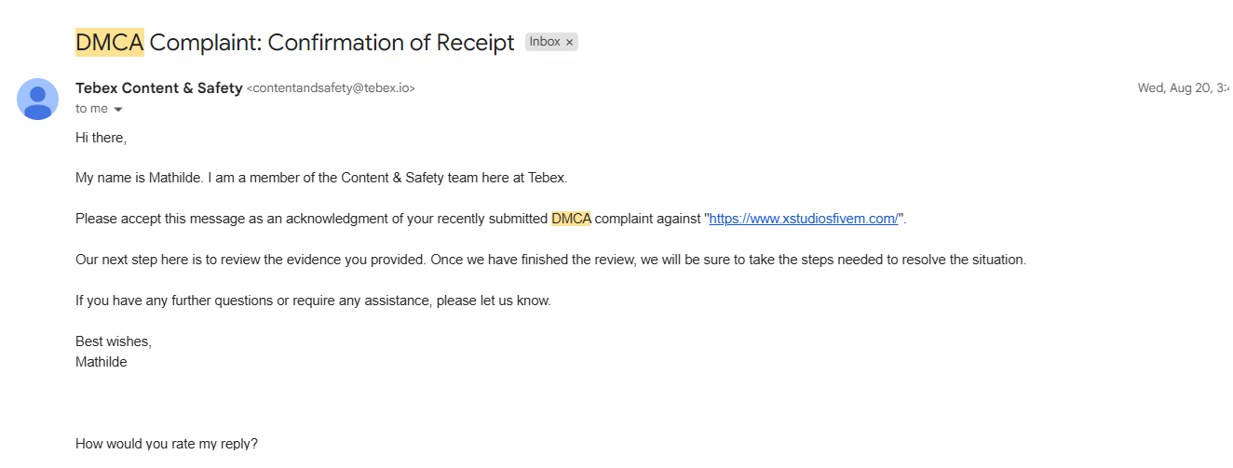1233x468 pixels.
Task: Click the contentandsafety@tebex.io email address
Action: coord(331,89)
